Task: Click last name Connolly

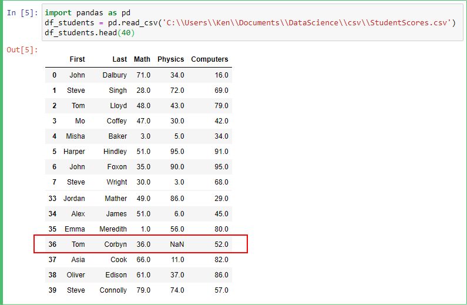Action: 113,290
